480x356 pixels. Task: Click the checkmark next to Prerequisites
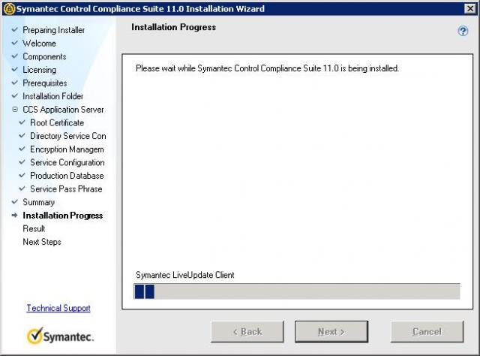click(15, 83)
